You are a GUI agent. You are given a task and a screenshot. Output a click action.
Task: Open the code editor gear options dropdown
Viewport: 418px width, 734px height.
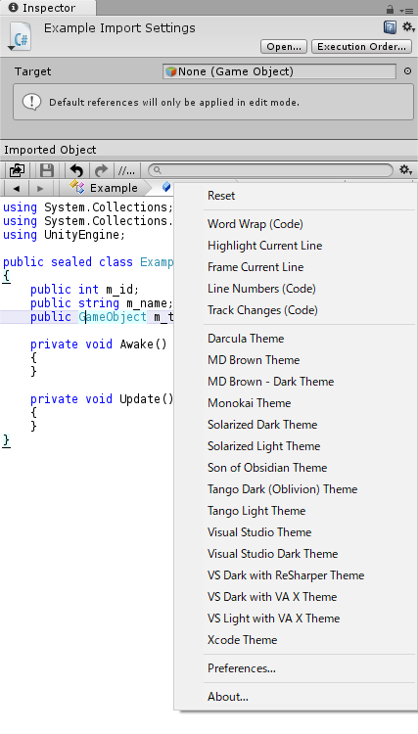[x=405, y=170]
